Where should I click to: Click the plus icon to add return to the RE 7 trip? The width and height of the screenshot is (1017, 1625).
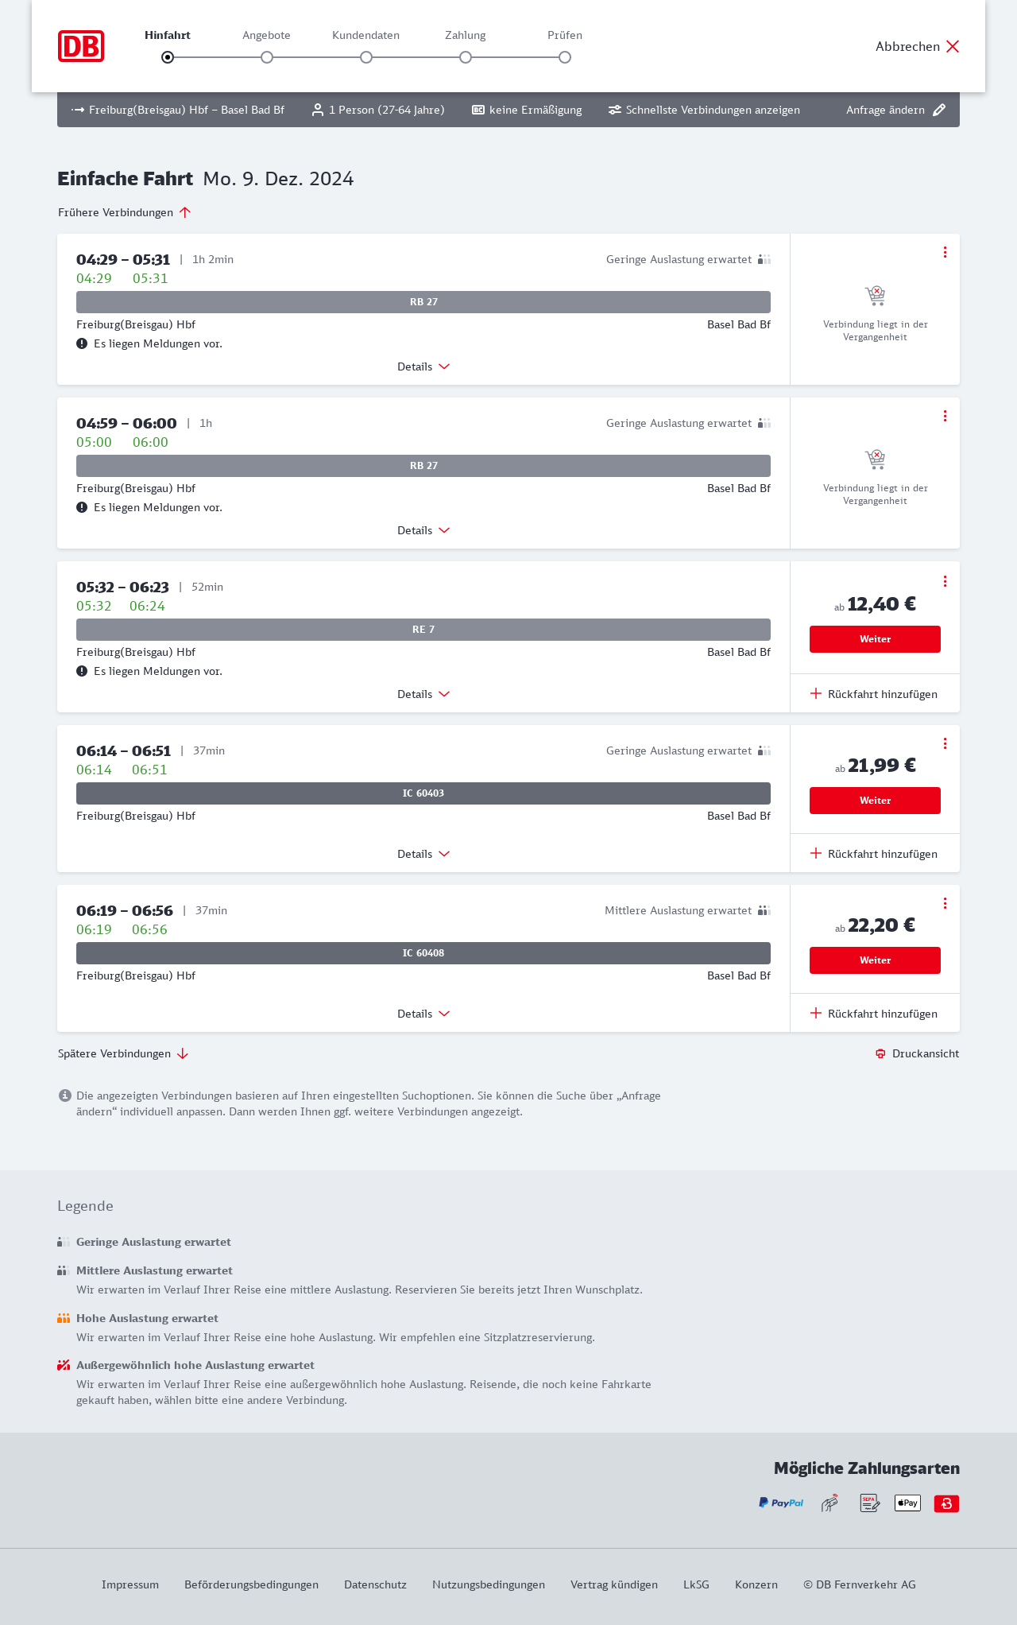pyautogui.click(x=816, y=694)
